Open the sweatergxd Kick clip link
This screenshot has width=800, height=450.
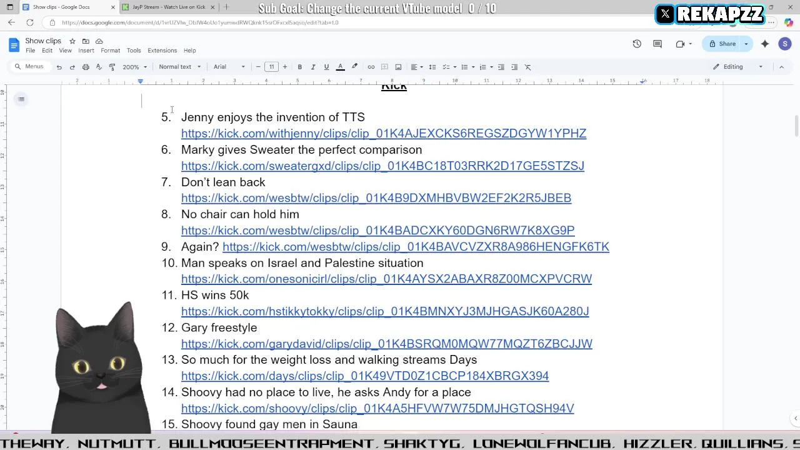coord(382,166)
